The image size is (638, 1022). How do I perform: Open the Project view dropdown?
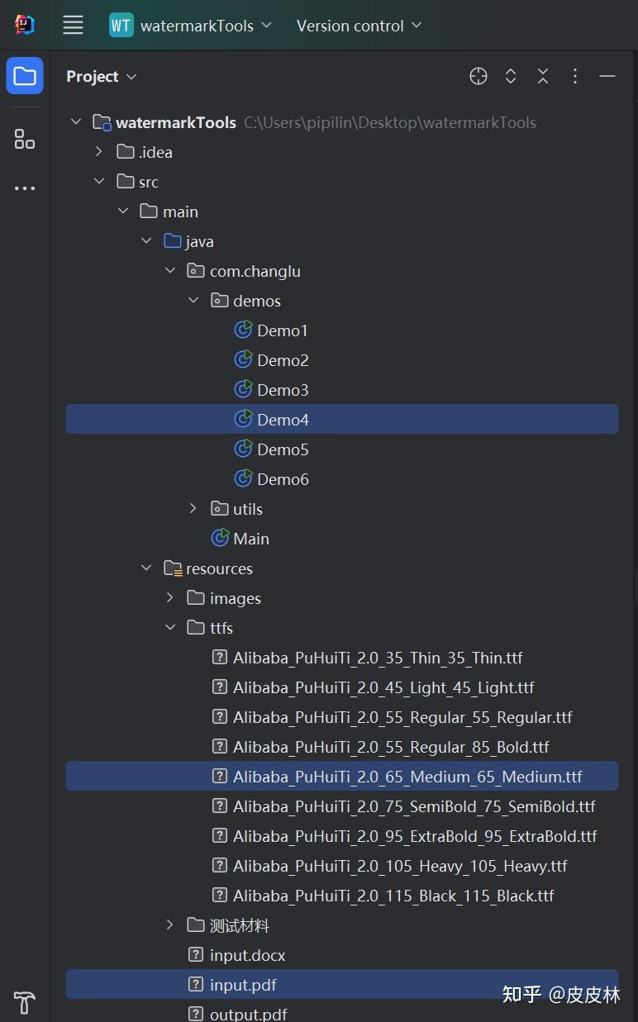point(132,76)
